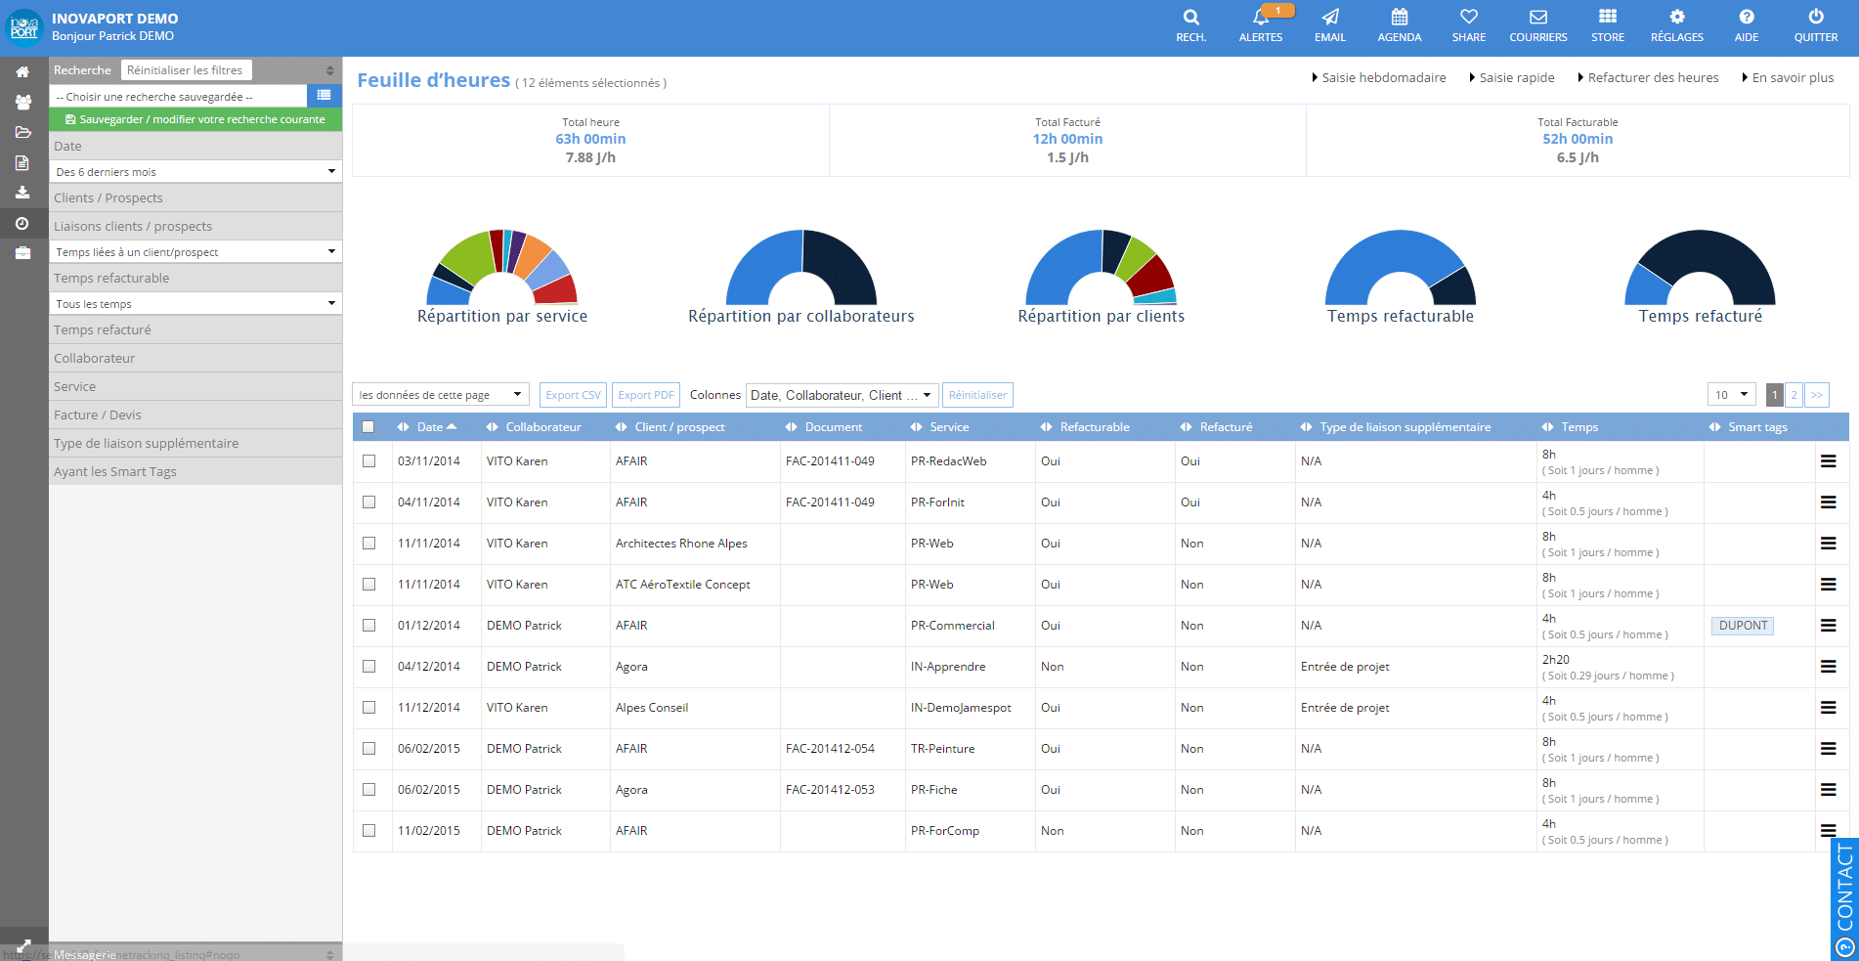
Task: Open the clock timesheet sidebar icon
Action: pyautogui.click(x=22, y=223)
